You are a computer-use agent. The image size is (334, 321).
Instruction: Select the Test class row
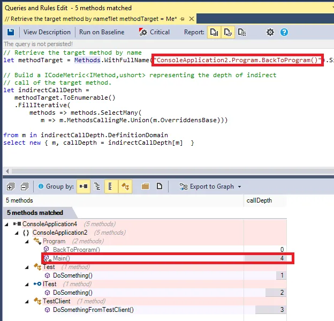click(145, 267)
